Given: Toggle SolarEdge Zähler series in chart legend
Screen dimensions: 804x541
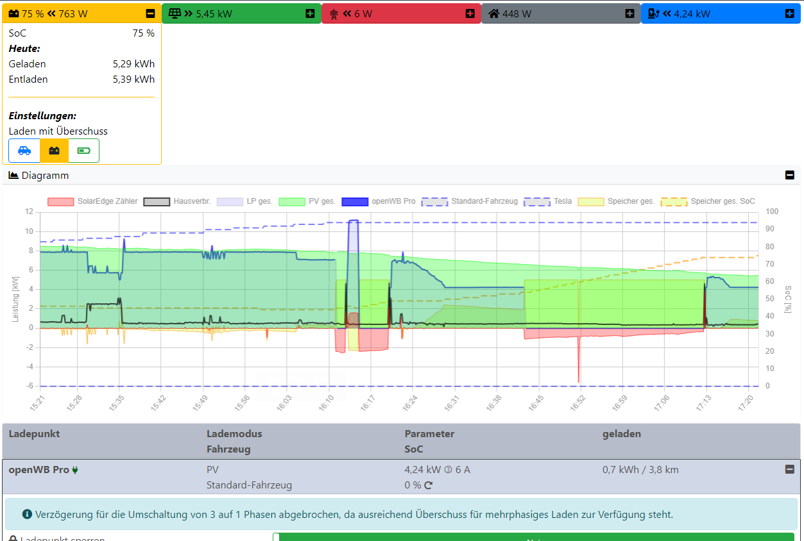Looking at the screenshot, I should (93, 201).
